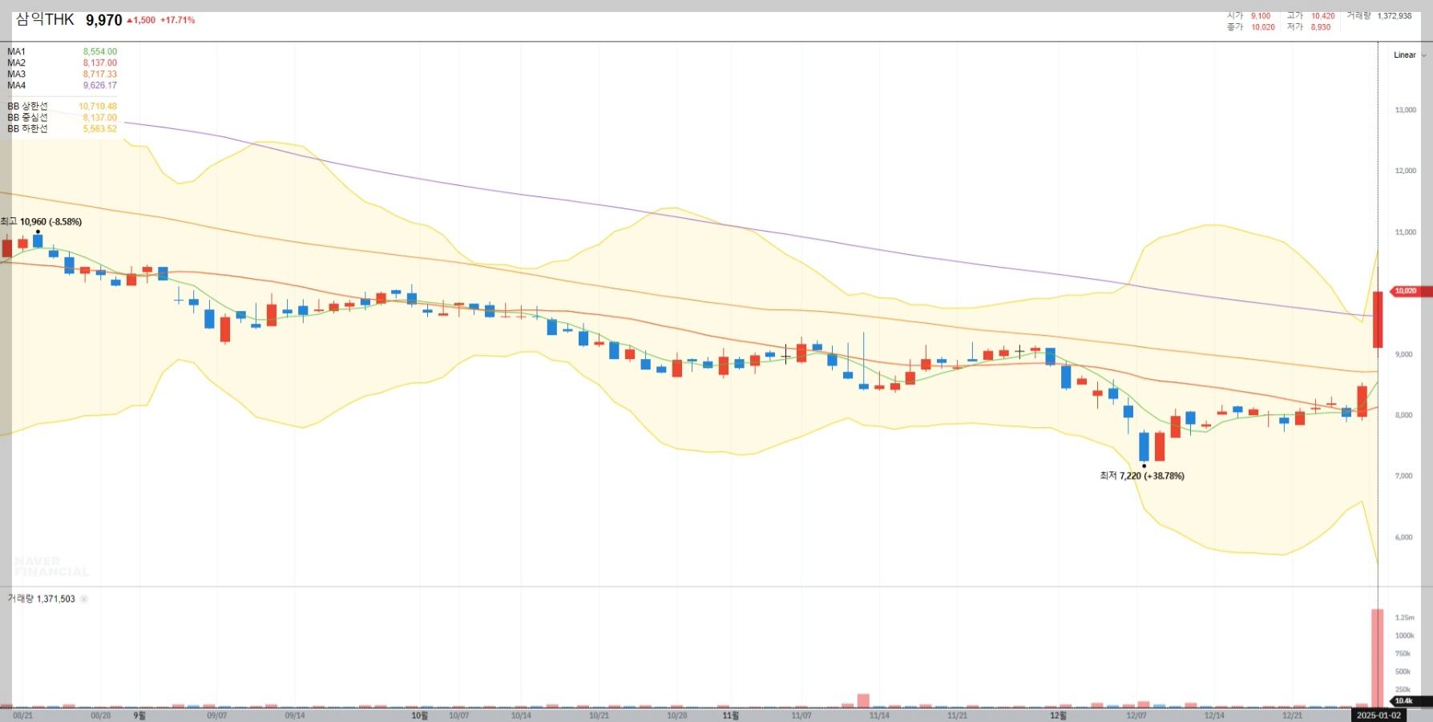Select the BB 중심선 legend label
1433x722 pixels.
click(28, 117)
